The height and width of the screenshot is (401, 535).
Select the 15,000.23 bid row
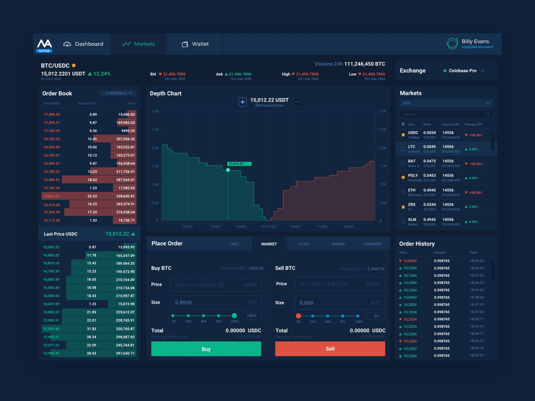point(89,247)
